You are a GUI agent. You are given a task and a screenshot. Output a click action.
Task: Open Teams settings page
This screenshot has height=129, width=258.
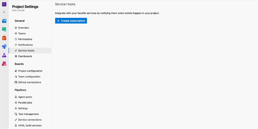22,34
